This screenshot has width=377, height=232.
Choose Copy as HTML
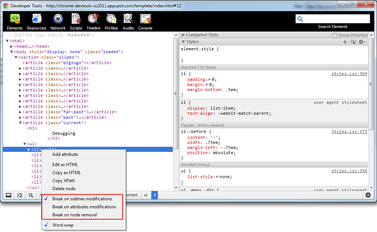click(84, 173)
